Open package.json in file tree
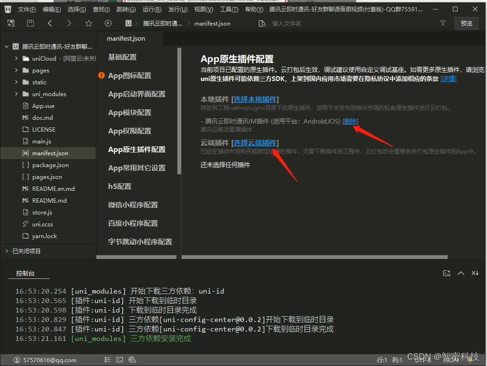 click(50, 165)
